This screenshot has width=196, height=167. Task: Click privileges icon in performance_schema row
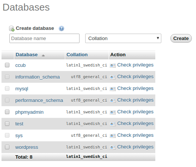pyautogui.click(x=113, y=101)
